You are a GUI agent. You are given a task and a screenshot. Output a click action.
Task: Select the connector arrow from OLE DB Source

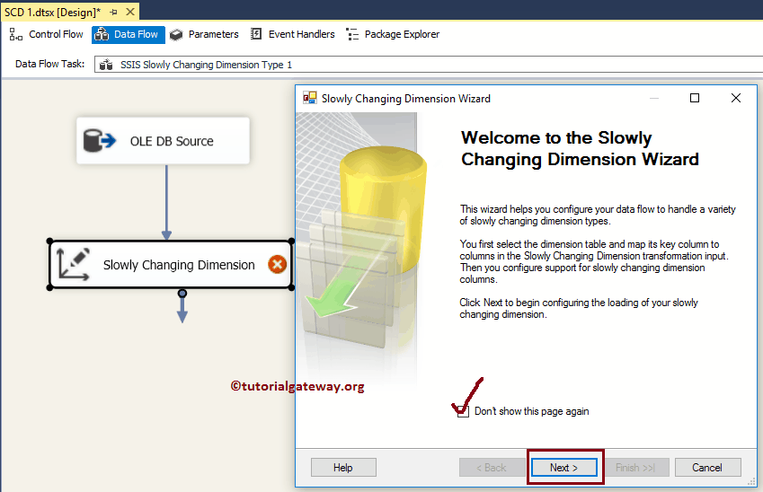pos(166,202)
